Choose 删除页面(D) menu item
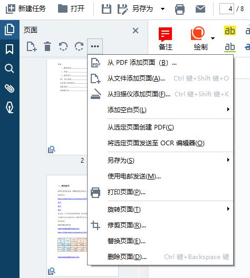The image size is (250, 278). click(x=160, y=257)
